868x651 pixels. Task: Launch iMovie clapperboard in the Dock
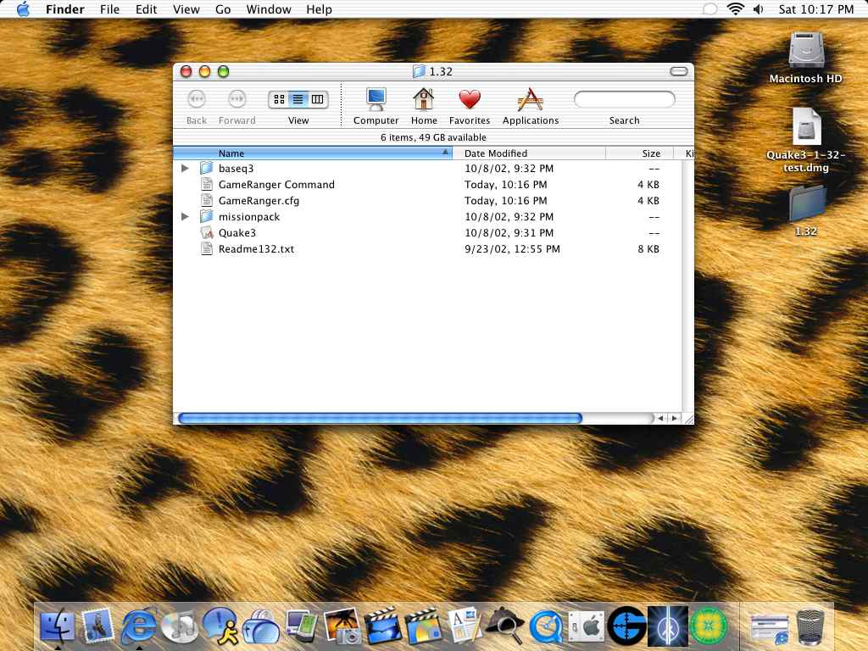pos(382,626)
